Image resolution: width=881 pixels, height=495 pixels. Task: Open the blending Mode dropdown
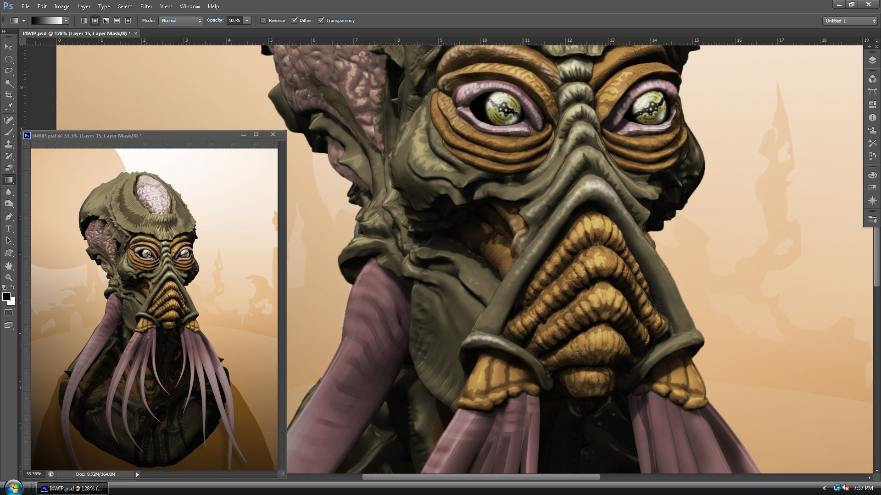(180, 21)
